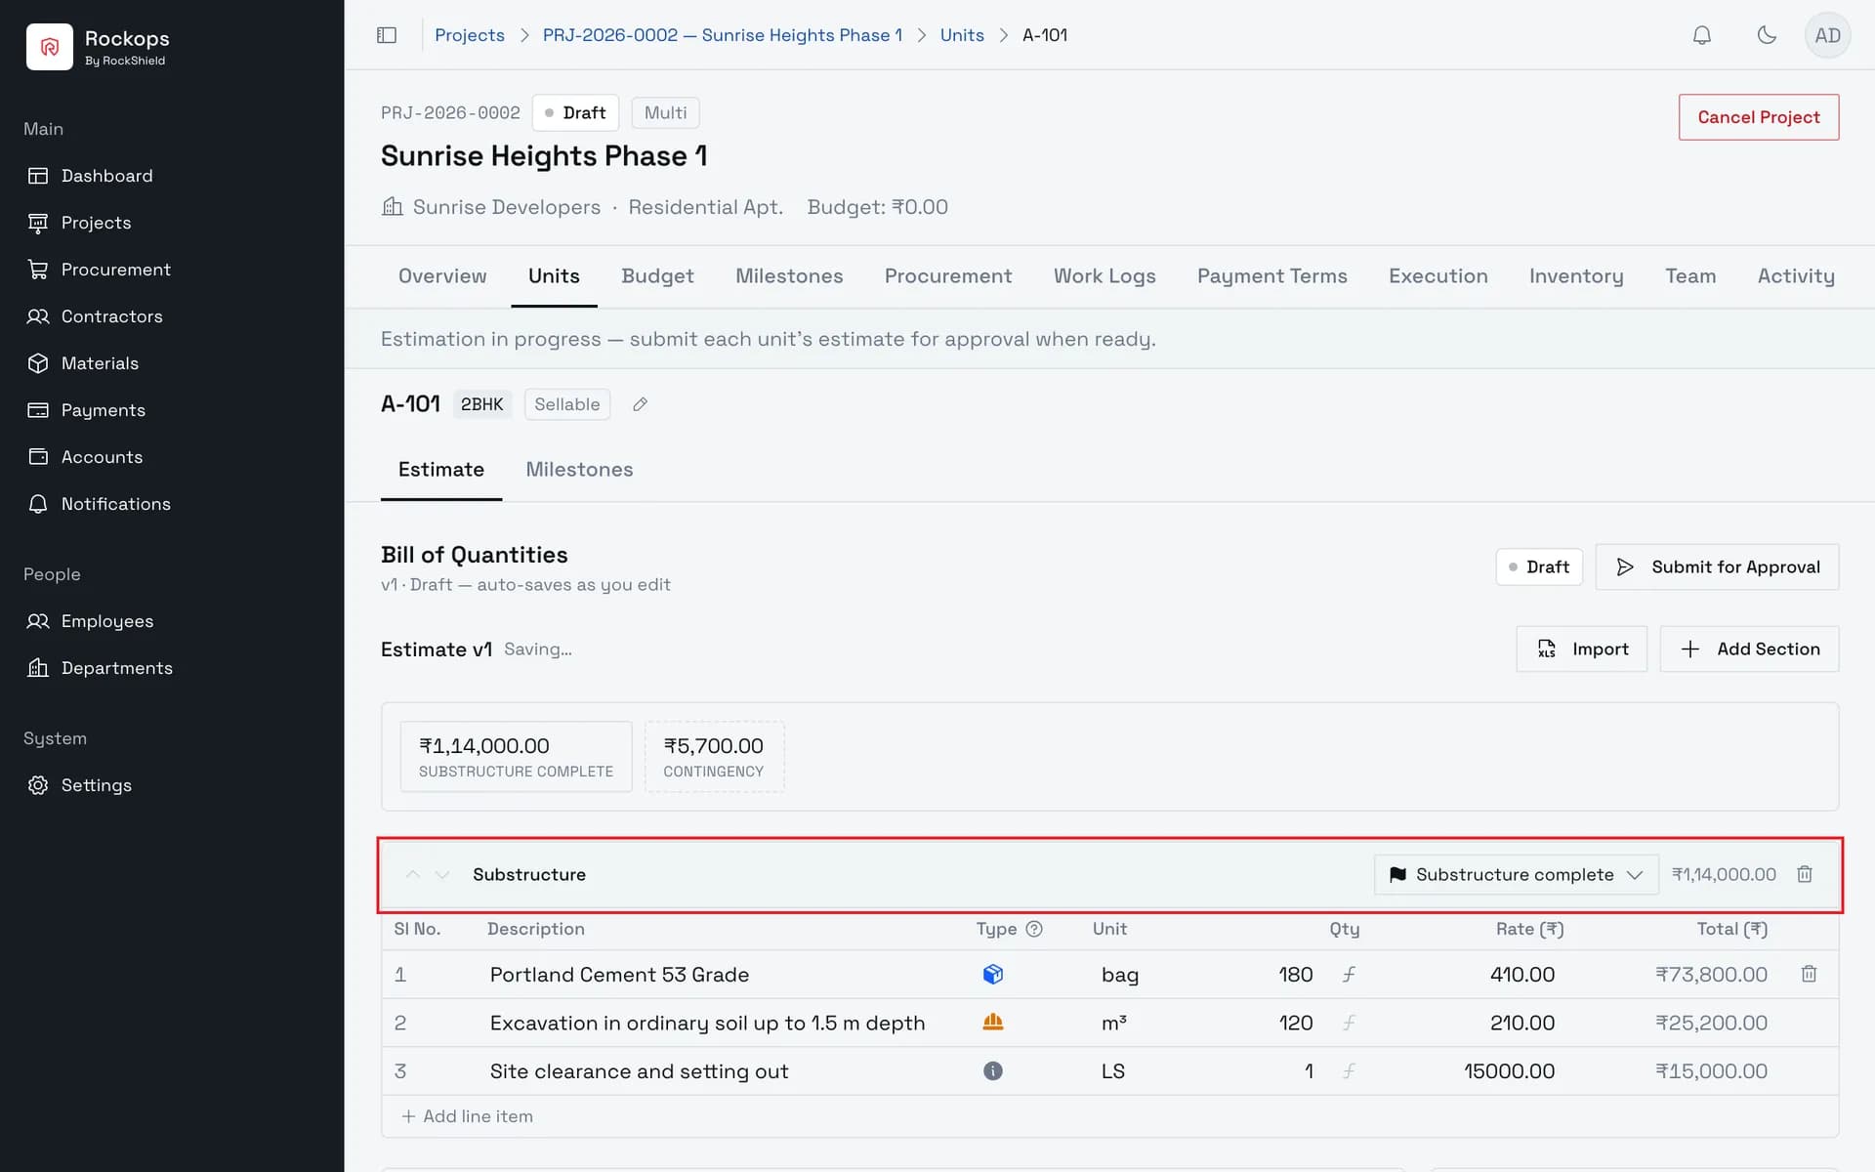This screenshot has width=1875, height=1172.
Task: Open the unit Milestones sub-tab
Action: (x=579, y=470)
